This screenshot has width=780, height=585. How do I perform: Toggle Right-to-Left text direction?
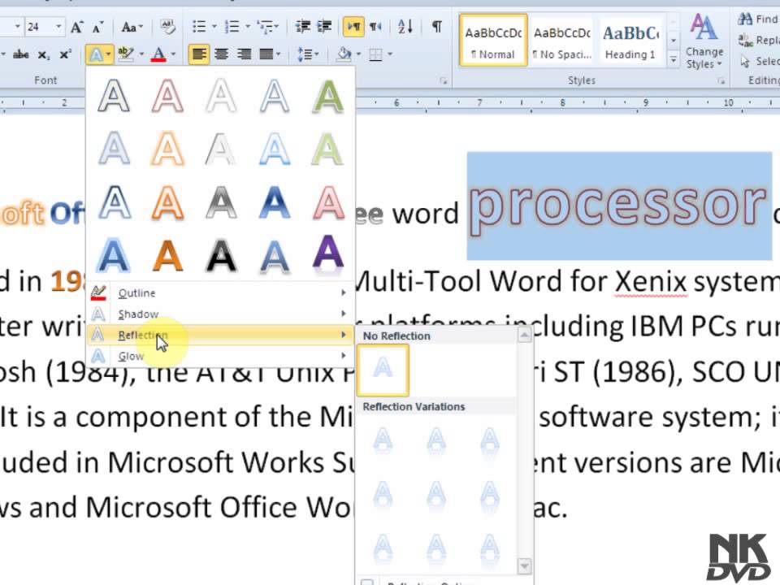click(375, 26)
